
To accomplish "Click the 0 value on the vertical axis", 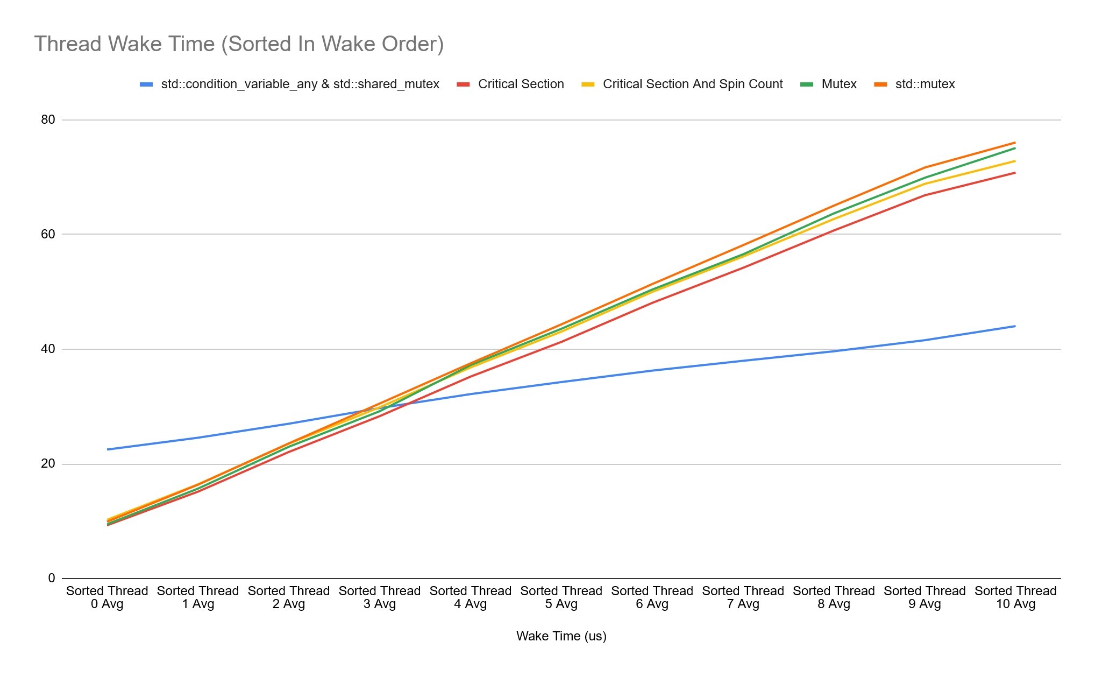I will (52, 578).
